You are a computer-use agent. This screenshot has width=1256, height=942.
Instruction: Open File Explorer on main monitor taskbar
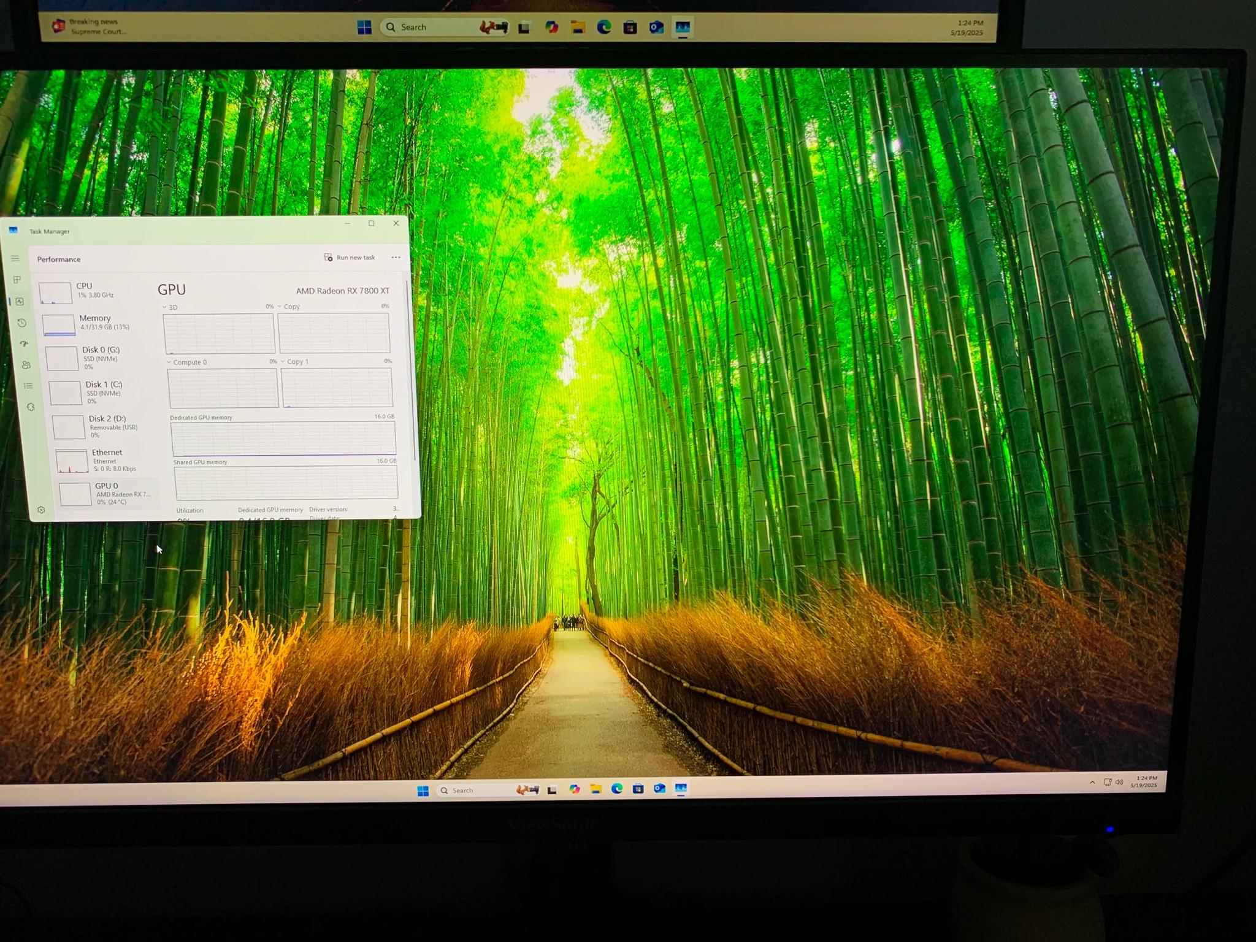(x=595, y=789)
